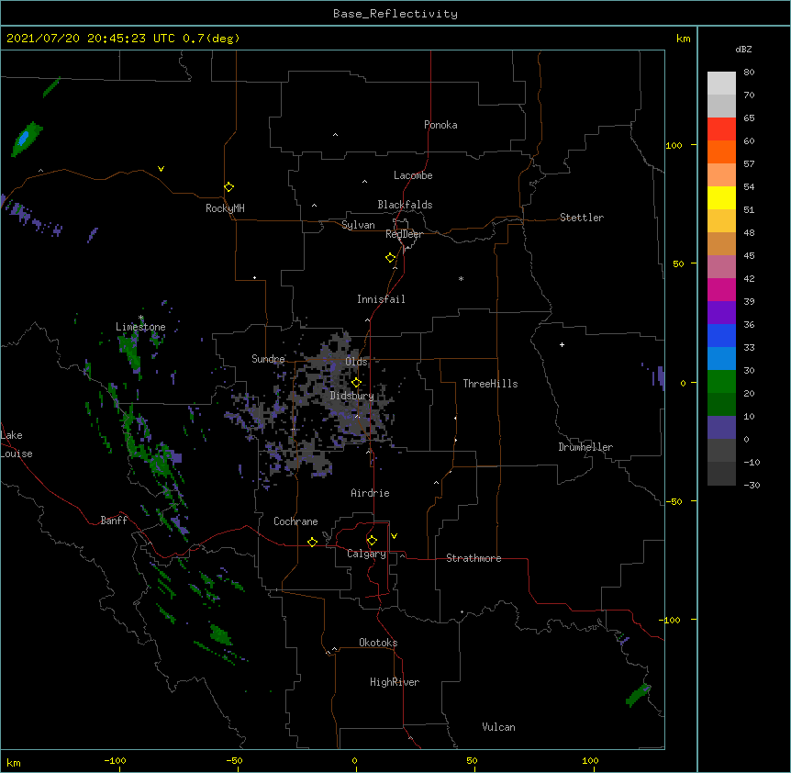Click the RedDeer city label

404,234
